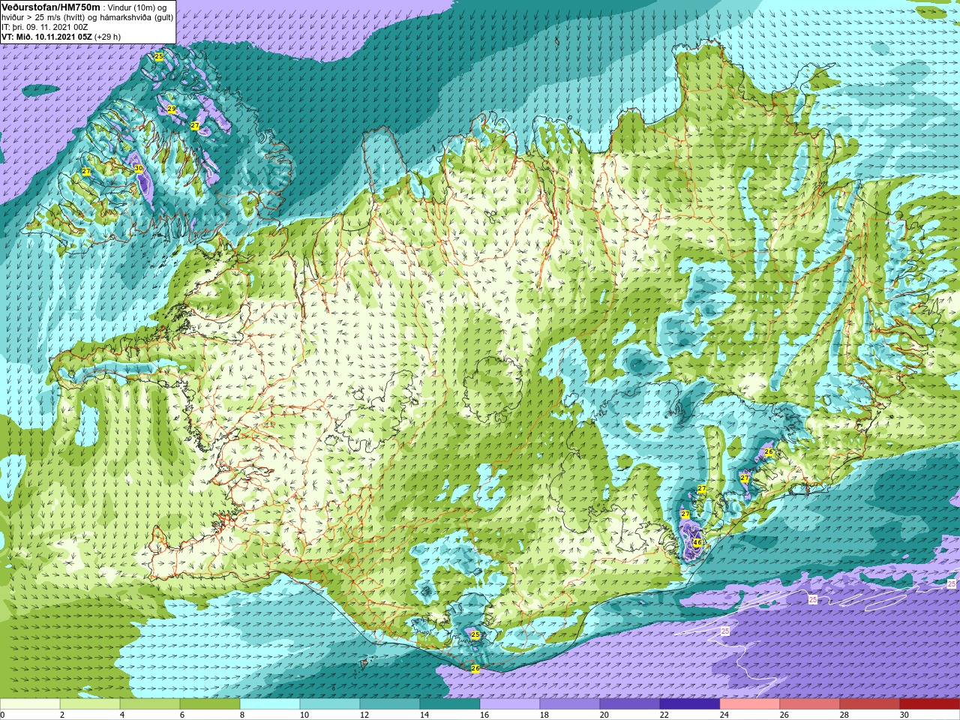Click the legend scale number 22

[664, 715]
